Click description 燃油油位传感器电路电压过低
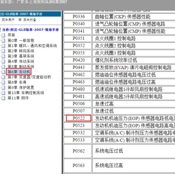The image size is (175, 174). pos(125,75)
